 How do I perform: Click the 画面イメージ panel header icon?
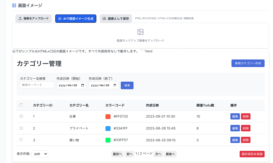(x=14, y=5)
